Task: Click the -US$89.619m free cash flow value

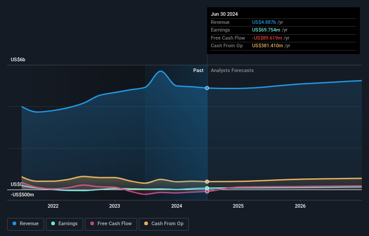Action: click(267, 38)
